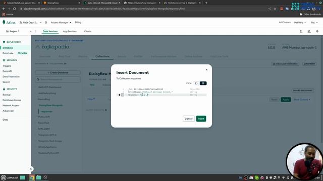The image size is (323, 181).
Task: Open Data Federation in the sidebar
Action: (11, 76)
